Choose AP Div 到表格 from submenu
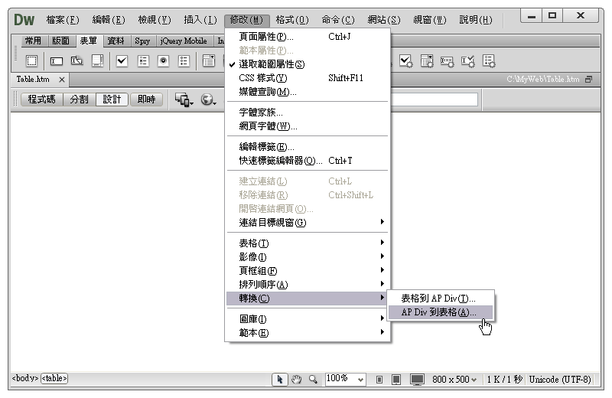612x398 pixels. pyautogui.click(x=439, y=312)
